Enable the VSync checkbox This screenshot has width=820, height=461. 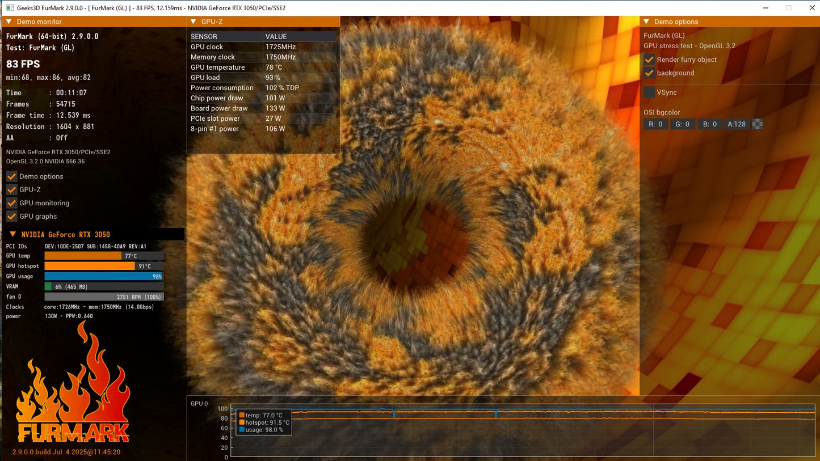pos(649,92)
